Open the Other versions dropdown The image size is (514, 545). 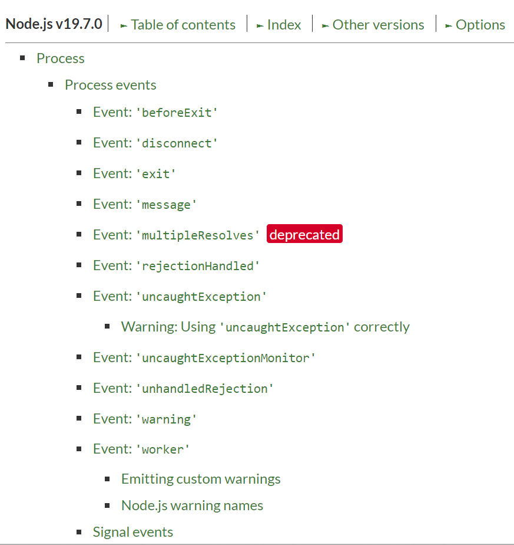(373, 25)
